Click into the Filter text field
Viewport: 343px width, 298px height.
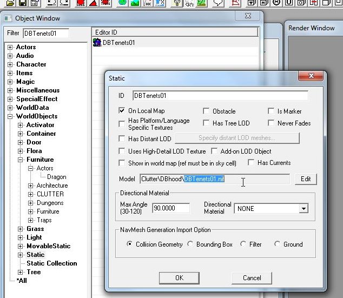(x=46, y=33)
